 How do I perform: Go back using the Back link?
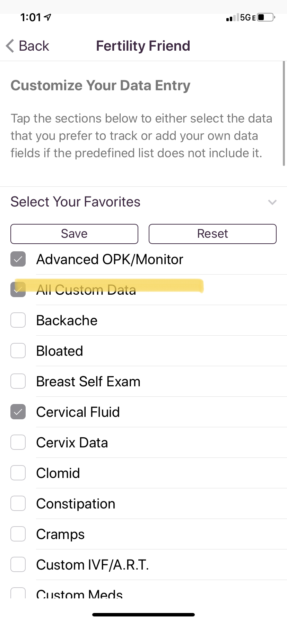(34, 46)
